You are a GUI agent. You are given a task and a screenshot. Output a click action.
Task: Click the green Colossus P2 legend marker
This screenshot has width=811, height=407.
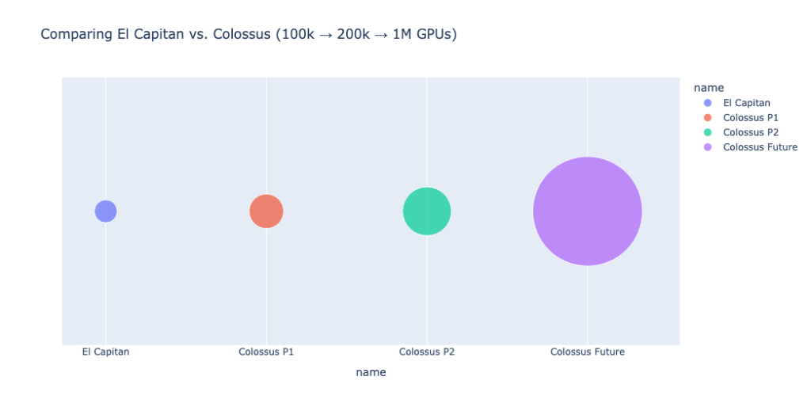pos(707,132)
